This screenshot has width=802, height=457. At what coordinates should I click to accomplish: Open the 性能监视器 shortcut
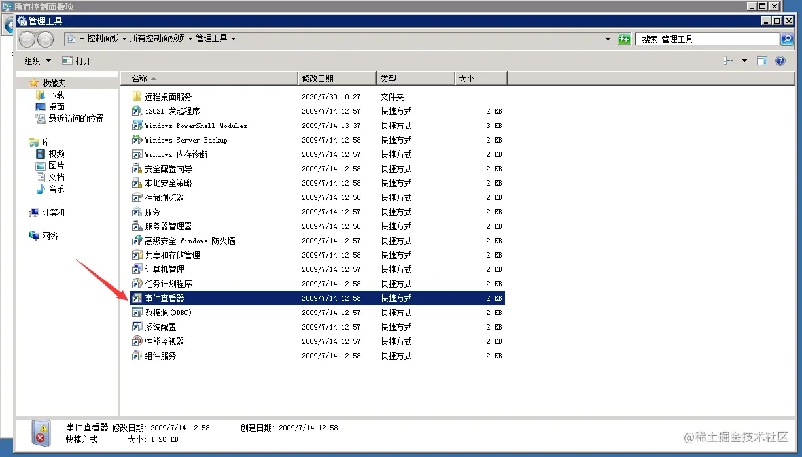coord(161,341)
